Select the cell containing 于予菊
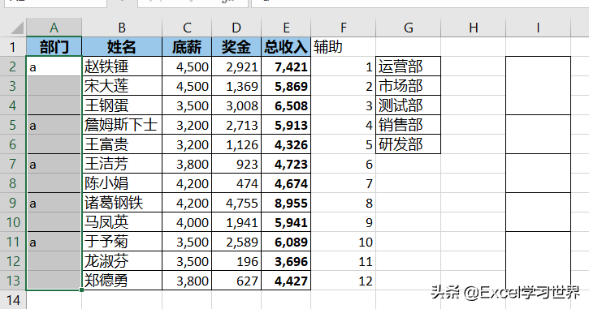This screenshot has width=589, height=309. (x=122, y=242)
